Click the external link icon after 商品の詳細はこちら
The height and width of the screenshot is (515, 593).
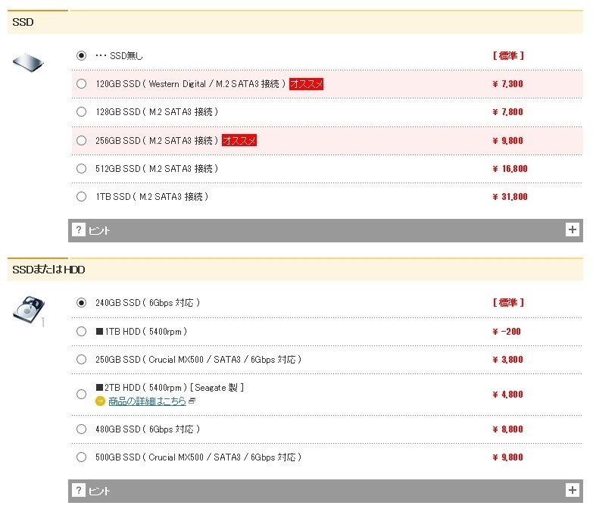pyautogui.click(x=192, y=401)
